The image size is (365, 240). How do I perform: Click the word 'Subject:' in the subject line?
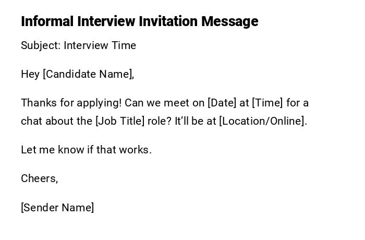pos(41,45)
